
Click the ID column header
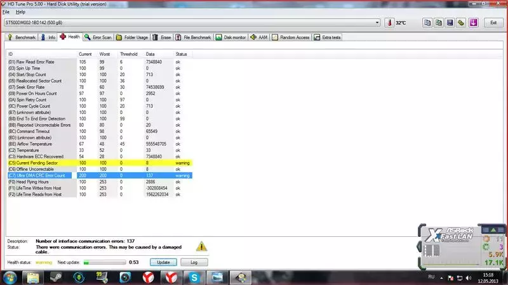(x=41, y=54)
